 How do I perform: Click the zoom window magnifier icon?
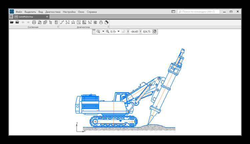(98, 32)
